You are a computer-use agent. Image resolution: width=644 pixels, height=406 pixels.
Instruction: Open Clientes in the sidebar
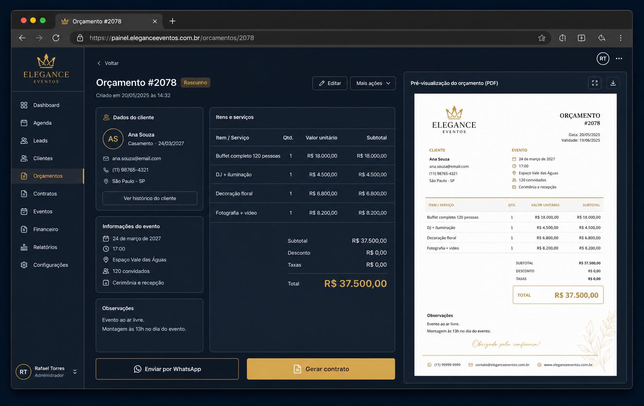pyautogui.click(x=47, y=158)
